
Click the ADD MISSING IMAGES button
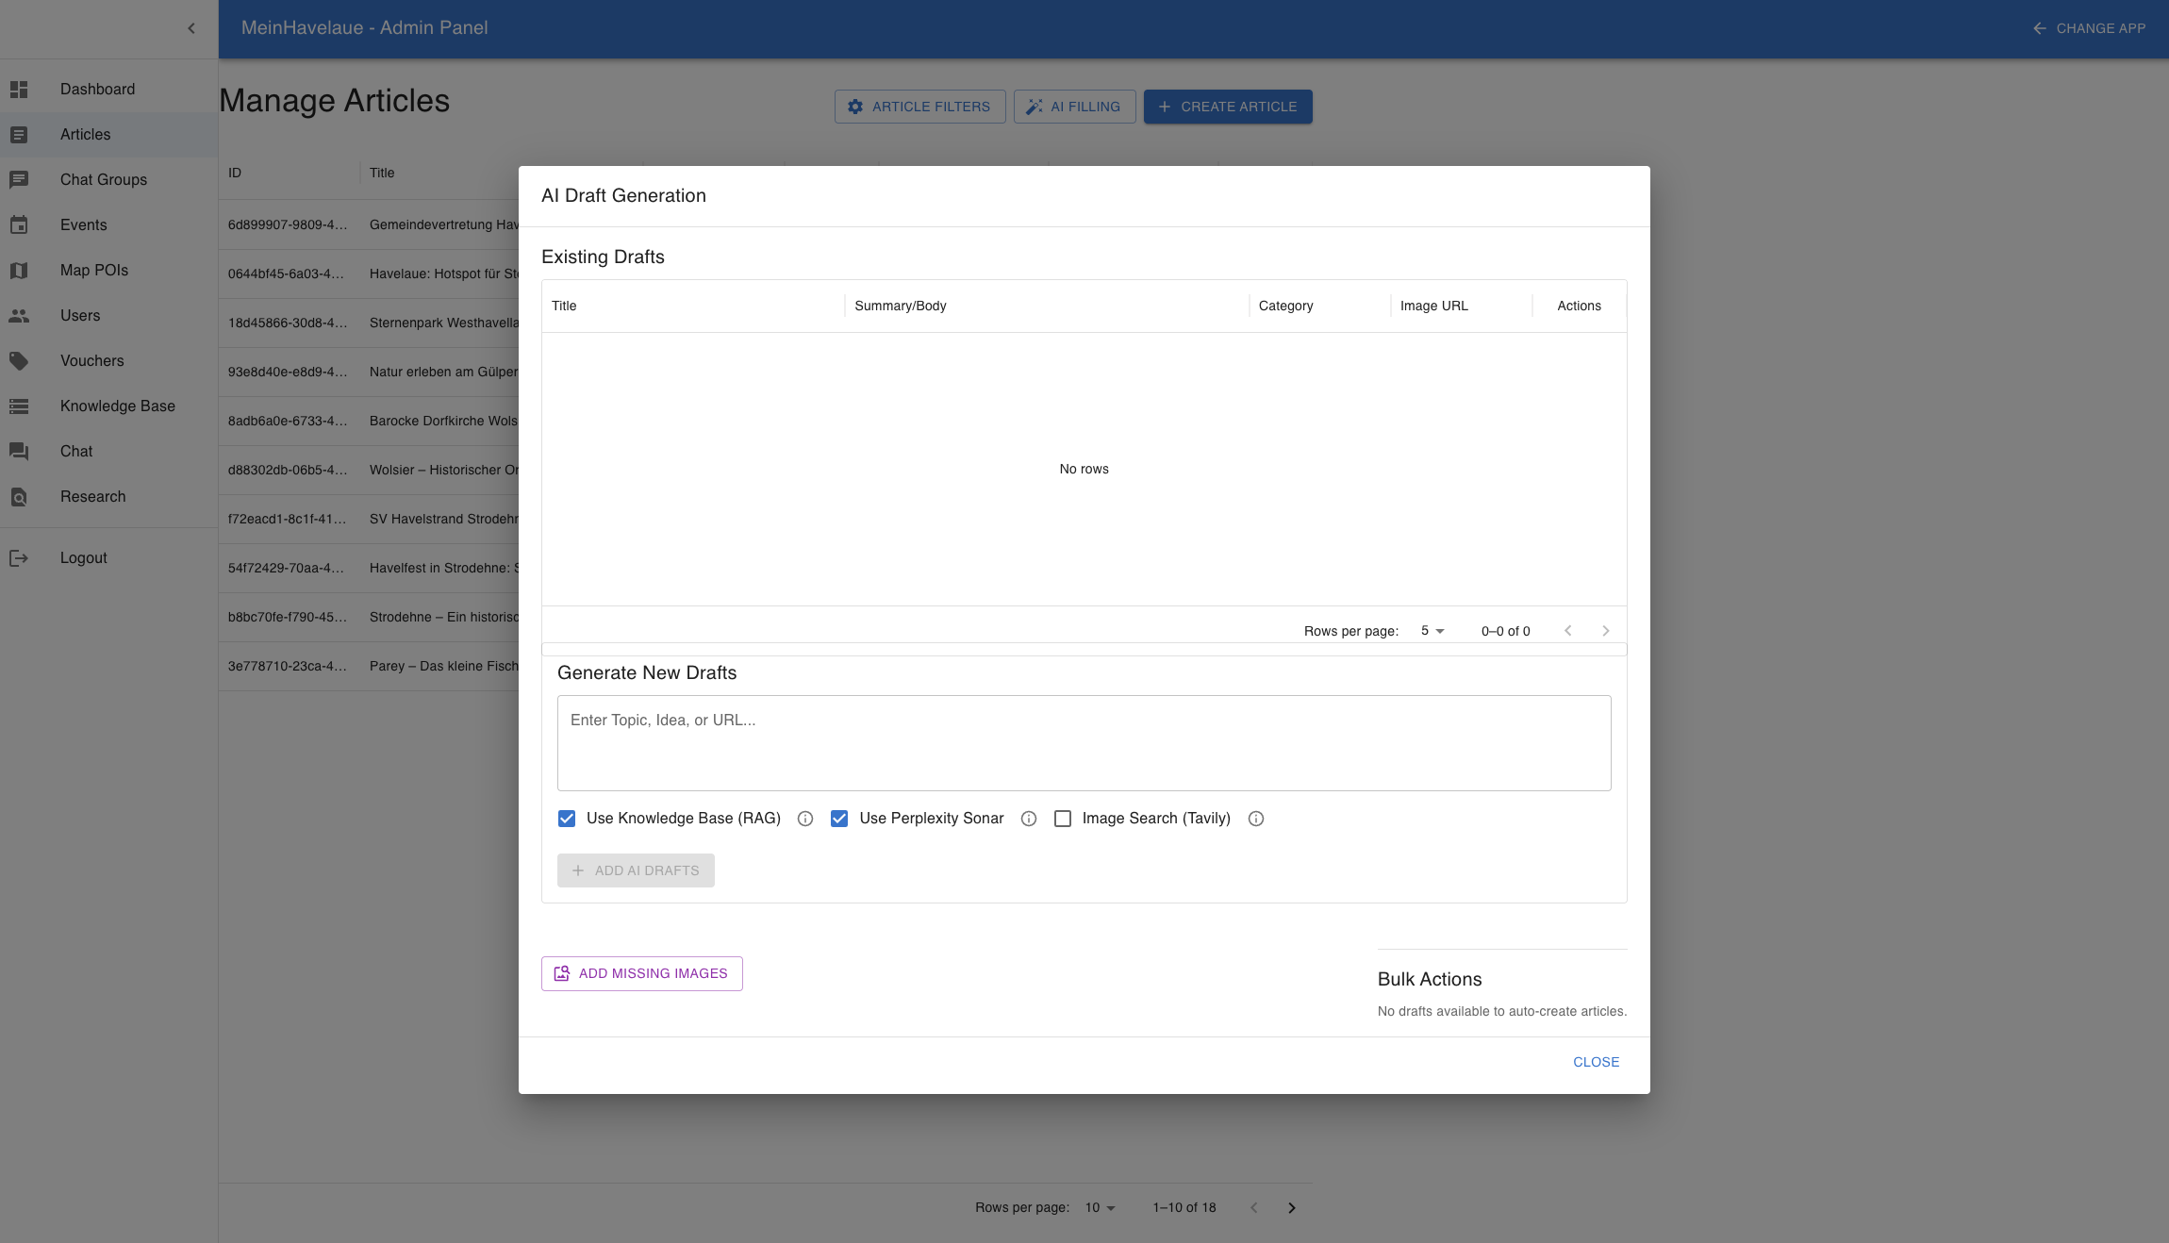point(641,973)
